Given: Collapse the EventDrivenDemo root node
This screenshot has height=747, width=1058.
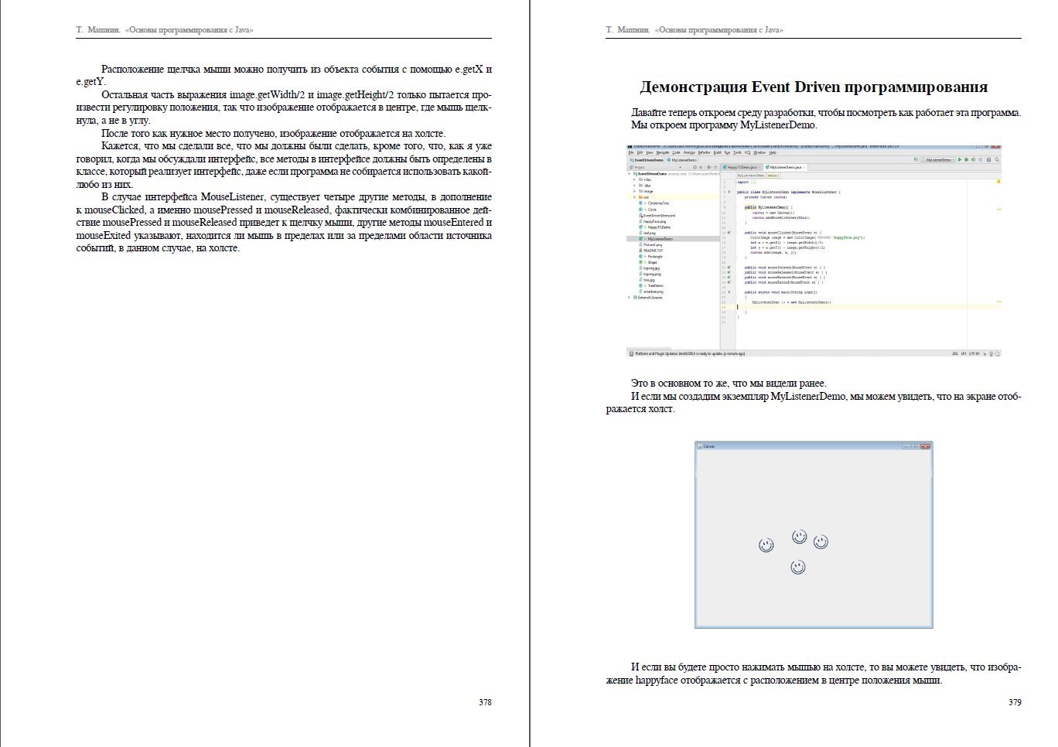Looking at the screenshot, I should point(630,174).
